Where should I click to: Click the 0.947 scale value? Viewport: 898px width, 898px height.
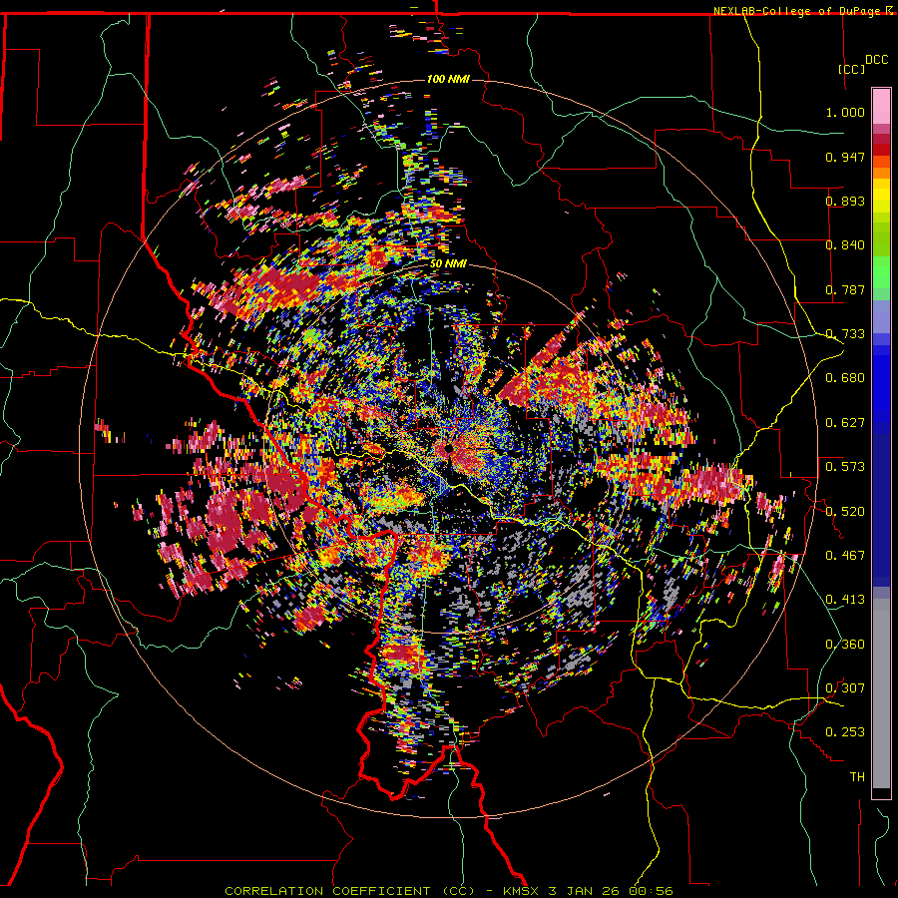pos(845,157)
